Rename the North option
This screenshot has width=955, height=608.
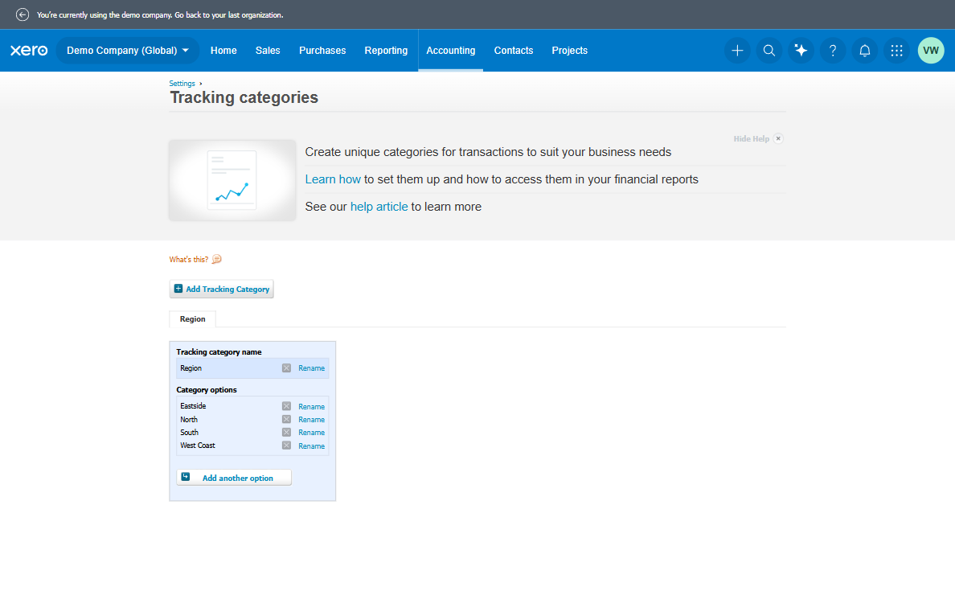point(311,419)
